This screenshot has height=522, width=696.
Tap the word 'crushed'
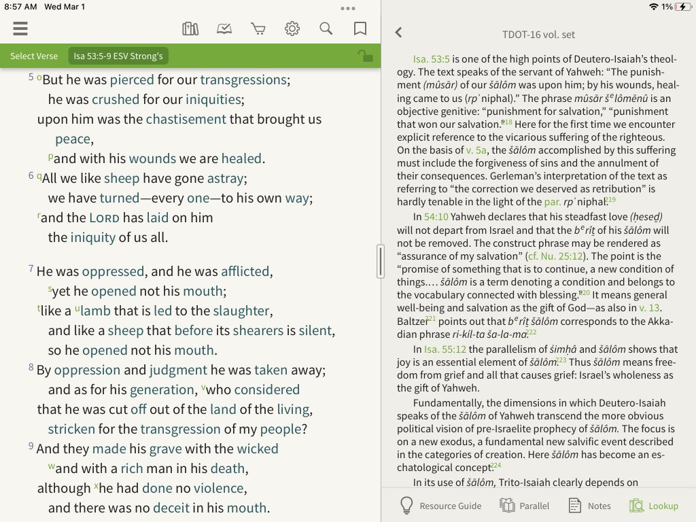point(116,99)
